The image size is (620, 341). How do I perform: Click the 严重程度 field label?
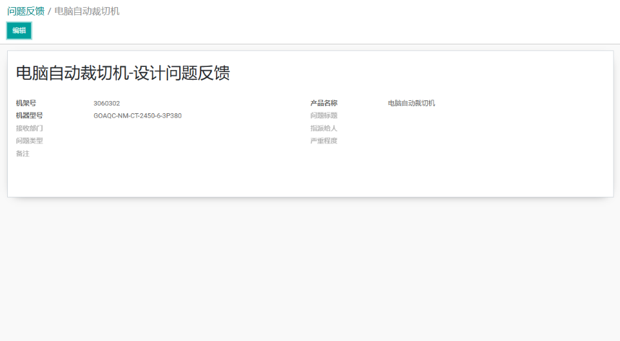324,141
